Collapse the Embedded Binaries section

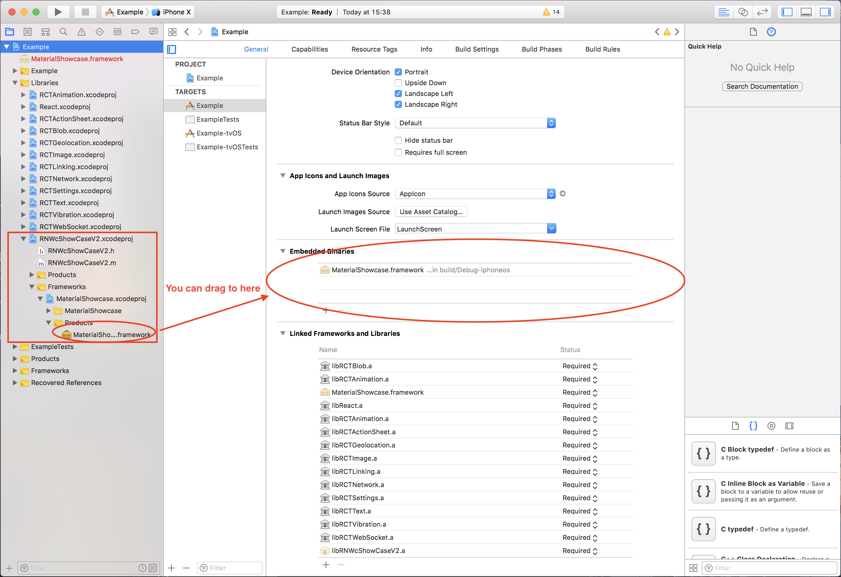(x=283, y=251)
